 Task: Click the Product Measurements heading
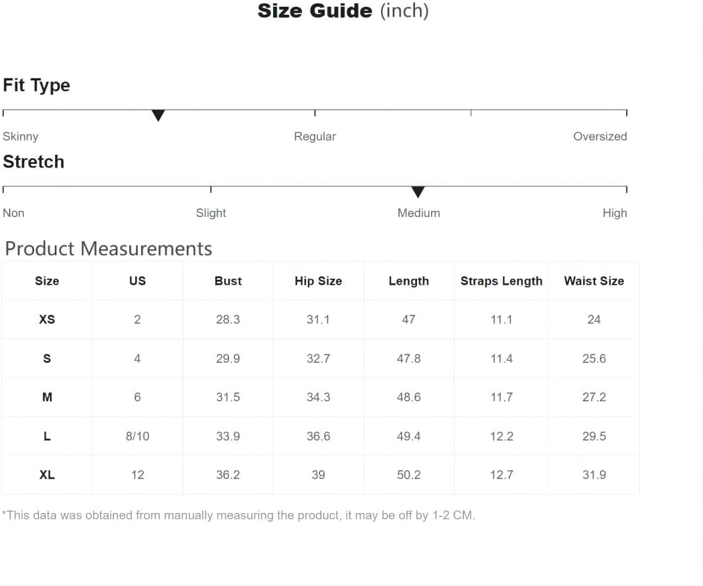coord(108,248)
